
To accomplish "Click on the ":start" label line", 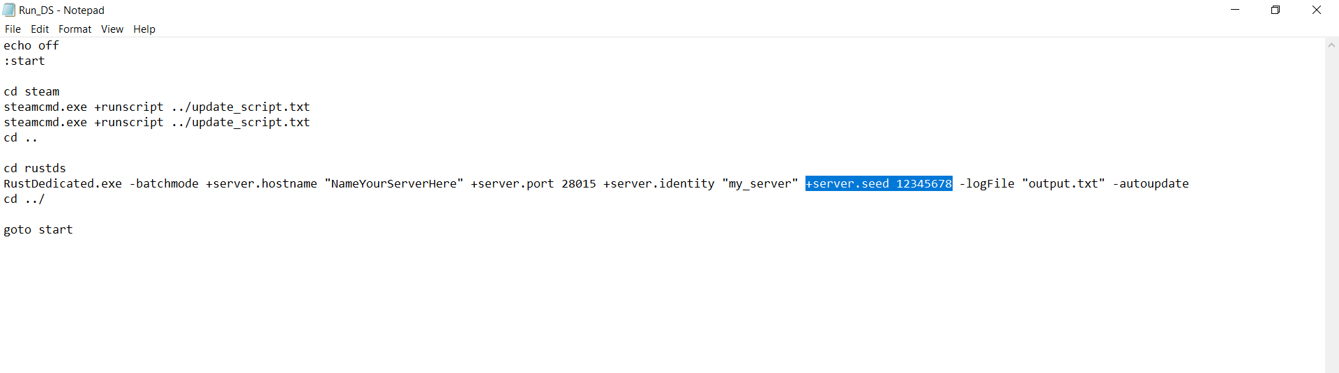I will pyautogui.click(x=24, y=61).
